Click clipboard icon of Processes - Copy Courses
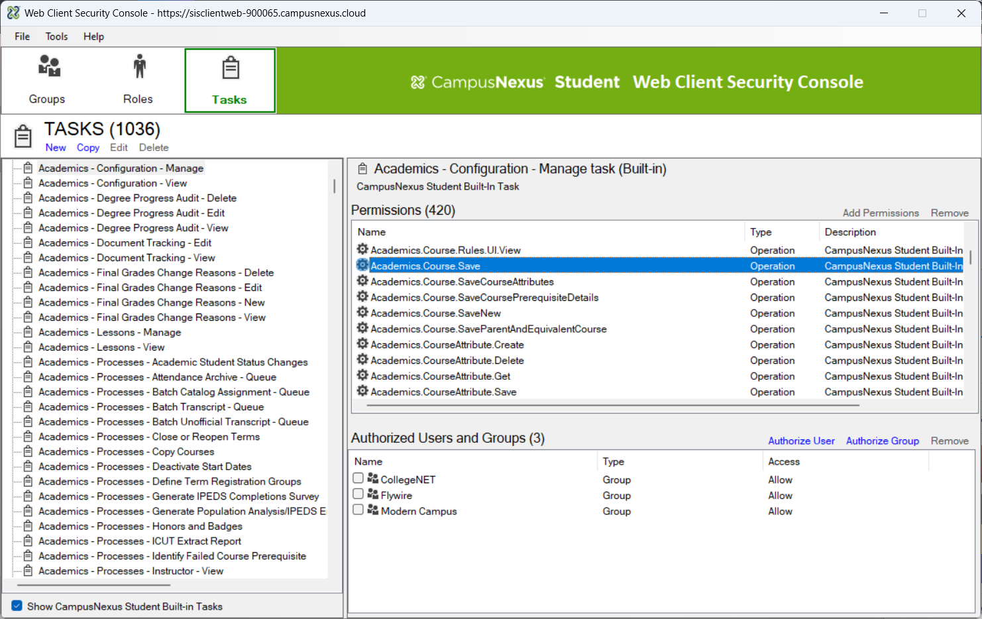982x619 pixels. click(28, 451)
